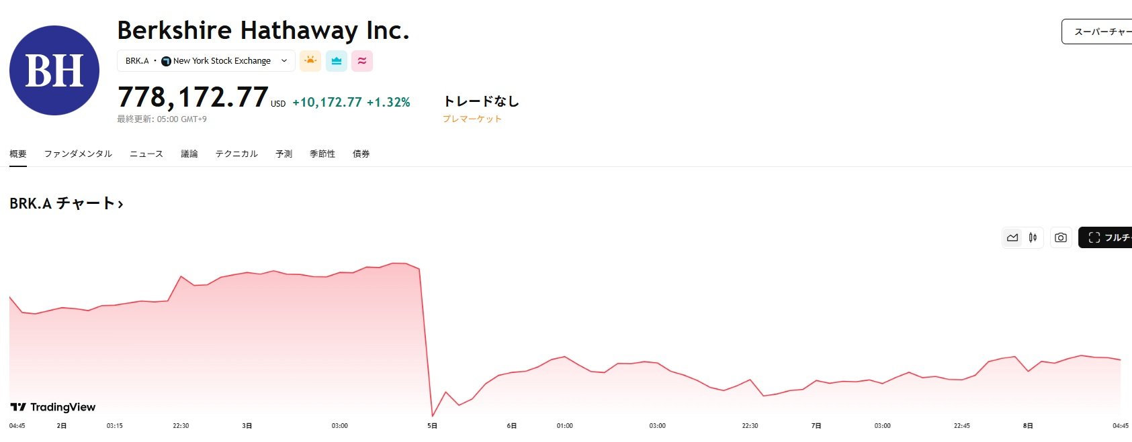Click the フルチャート fullscreen button

(x=1107, y=237)
